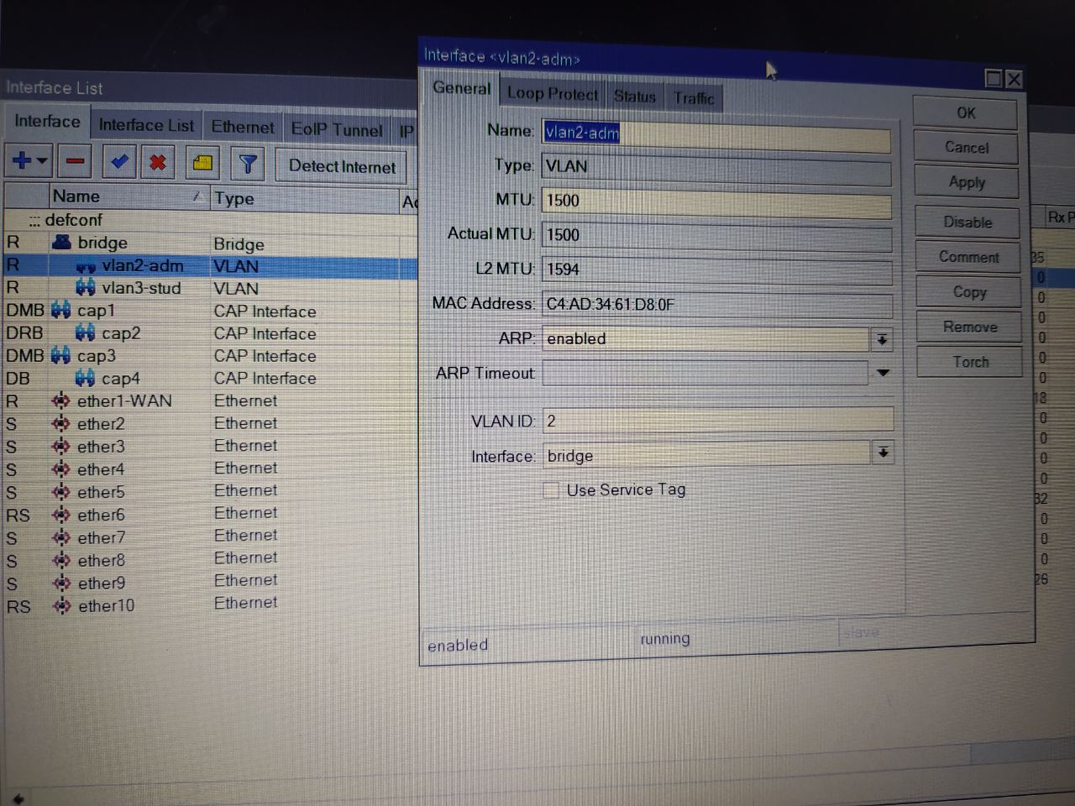Sort by the Type column header
The width and height of the screenshot is (1075, 806).
306,199
